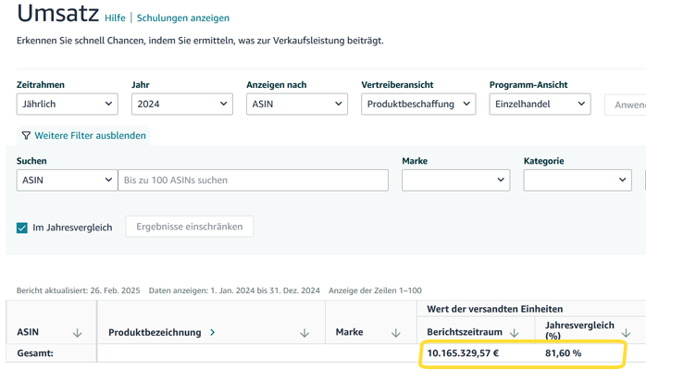Sort by ASIN column arrow
This screenshot has width=696, height=370.
(77, 333)
